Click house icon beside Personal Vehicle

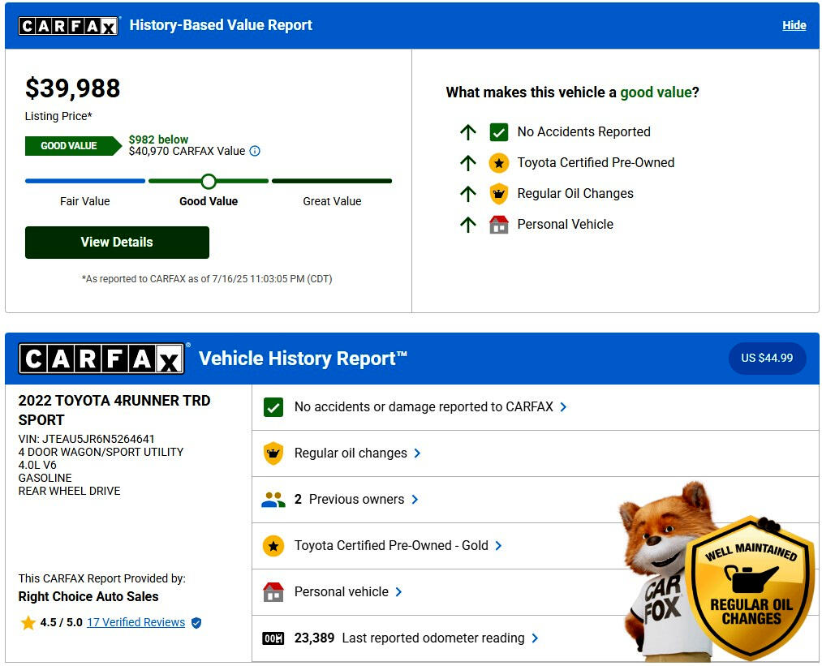[498, 224]
